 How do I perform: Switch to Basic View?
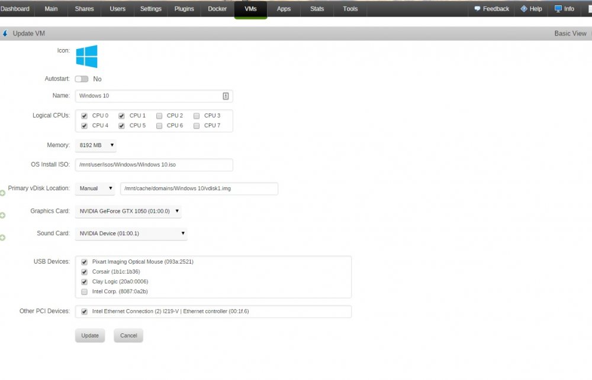[570, 33]
